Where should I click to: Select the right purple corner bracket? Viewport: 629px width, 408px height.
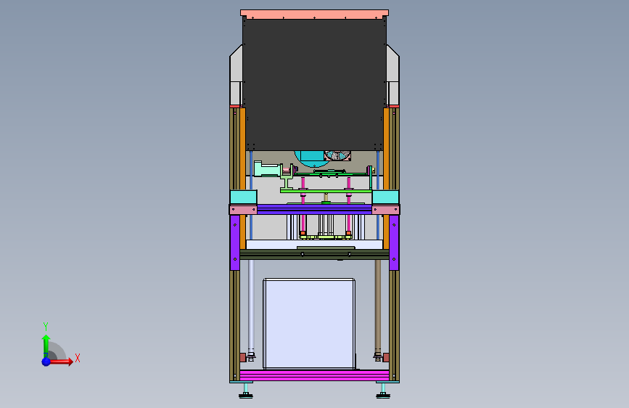(394, 242)
